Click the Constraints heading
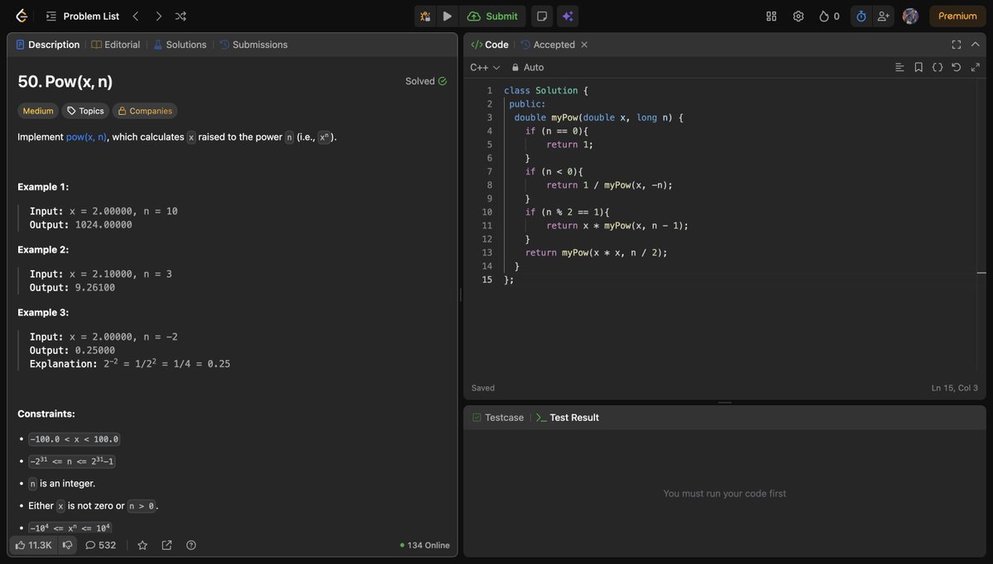The image size is (993, 564). coord(46,413)
